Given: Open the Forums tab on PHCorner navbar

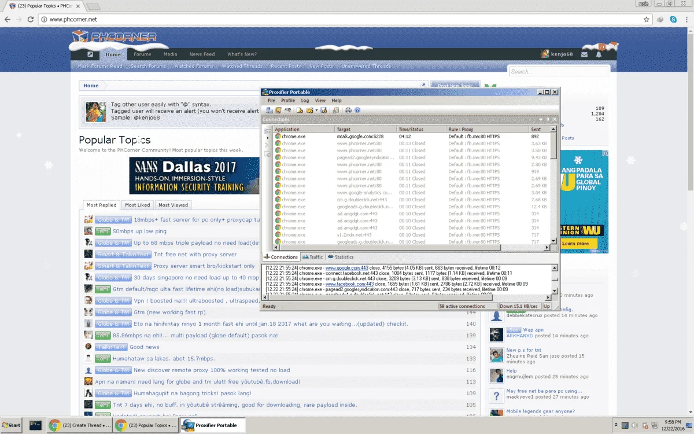Looking at the screenshot, I should pyautogui.click(x=142, y=54).
